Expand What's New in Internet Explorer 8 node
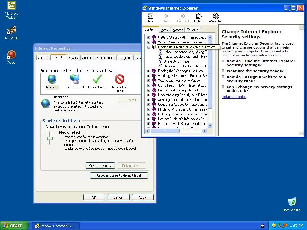 [x=148, y=42]
